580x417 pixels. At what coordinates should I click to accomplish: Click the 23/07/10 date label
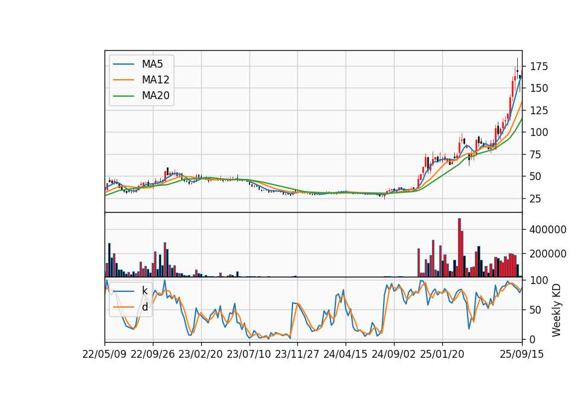(x=249, y=354)
